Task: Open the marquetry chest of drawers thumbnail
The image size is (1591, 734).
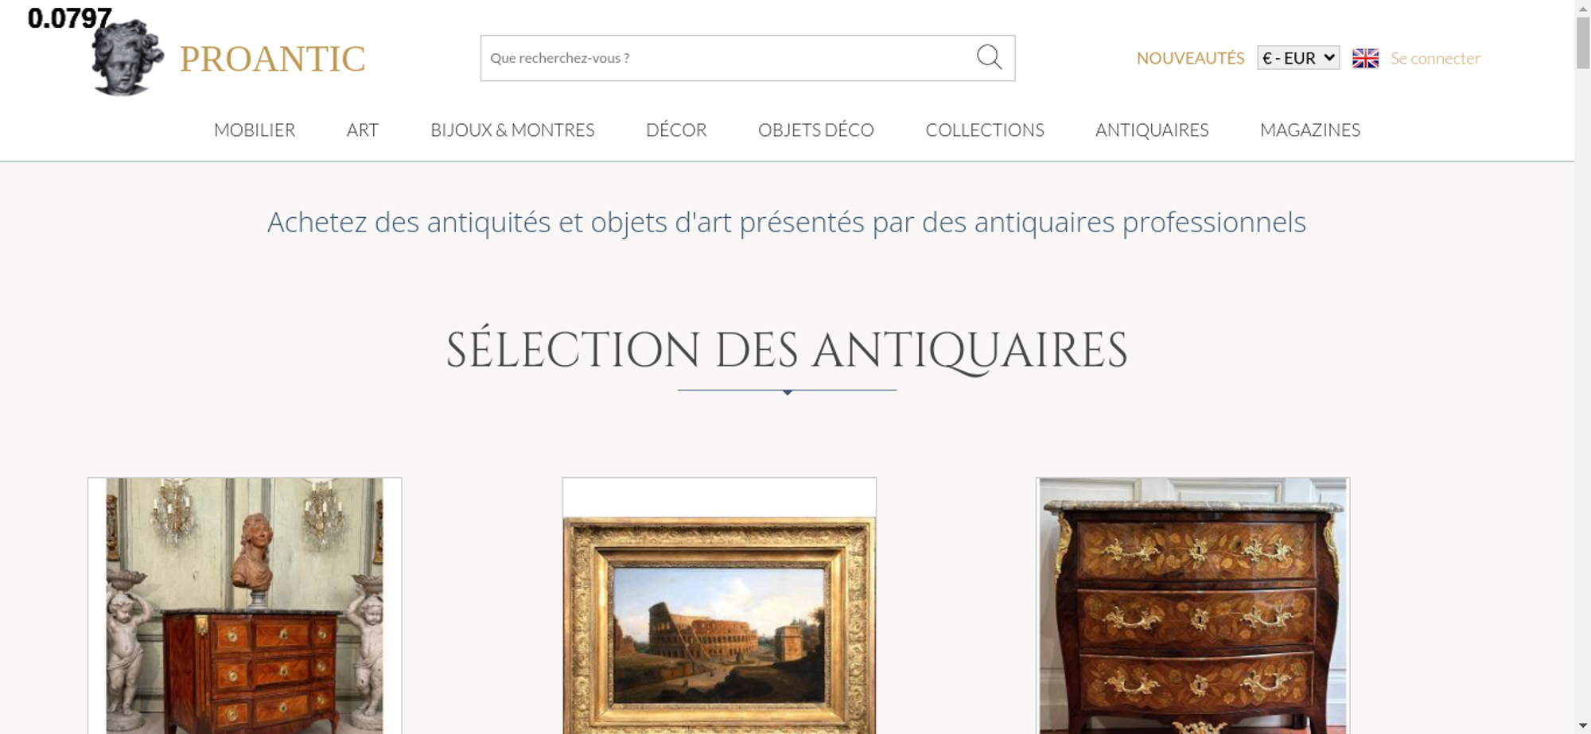Action: 1192,606
